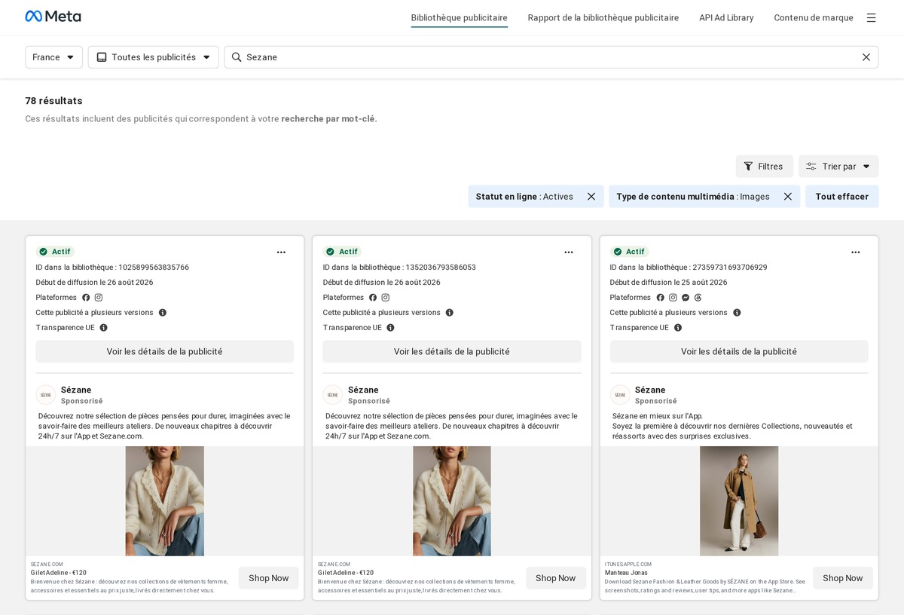Open the Filtres button
The width and height of the screenshot is (904, 615).
tap(765, 167)
